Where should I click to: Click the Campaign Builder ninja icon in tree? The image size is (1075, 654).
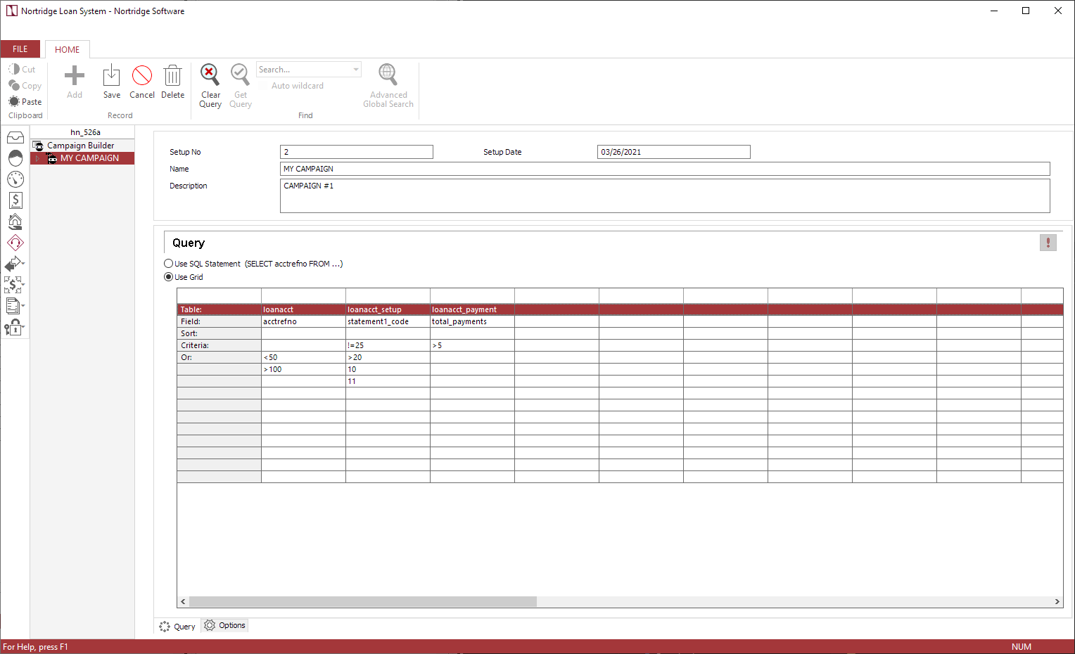pyautogui.click(x=39, y=146)
